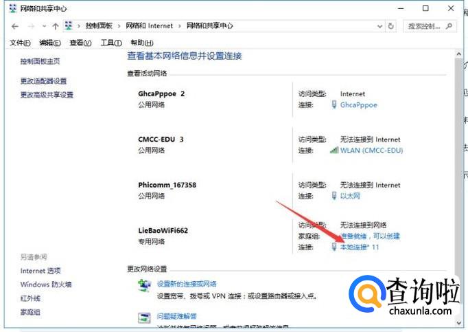This screenshot has height=332, width=468.
Task: Open 家庭组 in sidebar
Action: coord(30,312)
